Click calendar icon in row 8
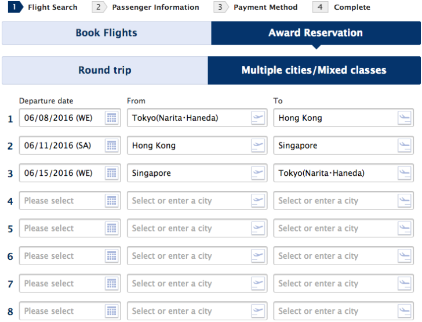This screenshot has height=322, width=422. point(111,311)
